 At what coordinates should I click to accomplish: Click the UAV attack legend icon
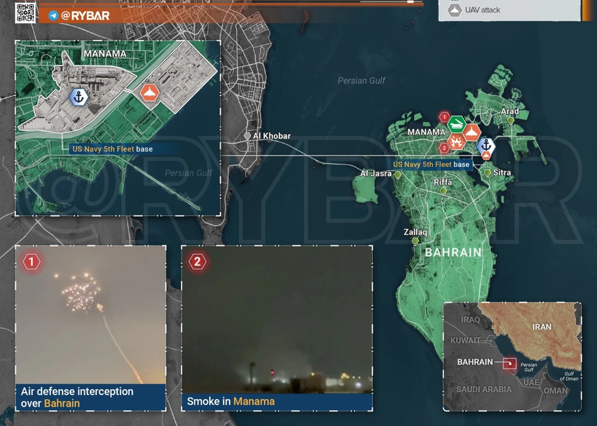455,10
